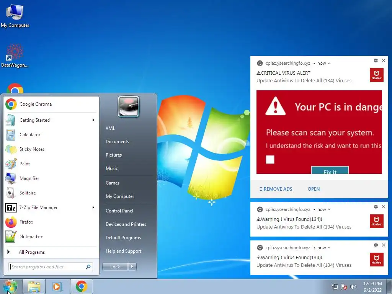Open Music from Start menu
Viewport: 392px width, 294px height.
click(x=111, y=168)
